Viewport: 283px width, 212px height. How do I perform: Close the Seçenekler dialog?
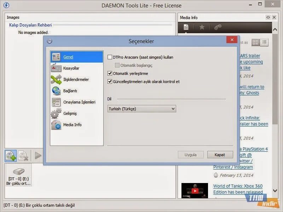point(232,40)
